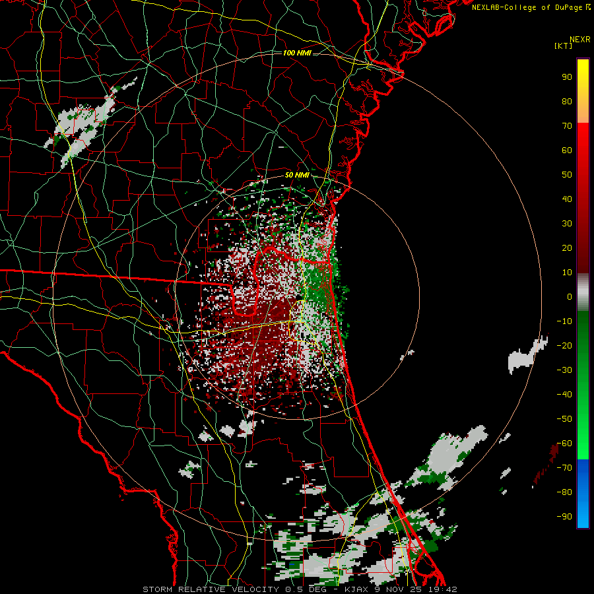Viewport: 594px width, 594px height.
Task: Click the 20 value on the velocity scale
Action: 567,248
